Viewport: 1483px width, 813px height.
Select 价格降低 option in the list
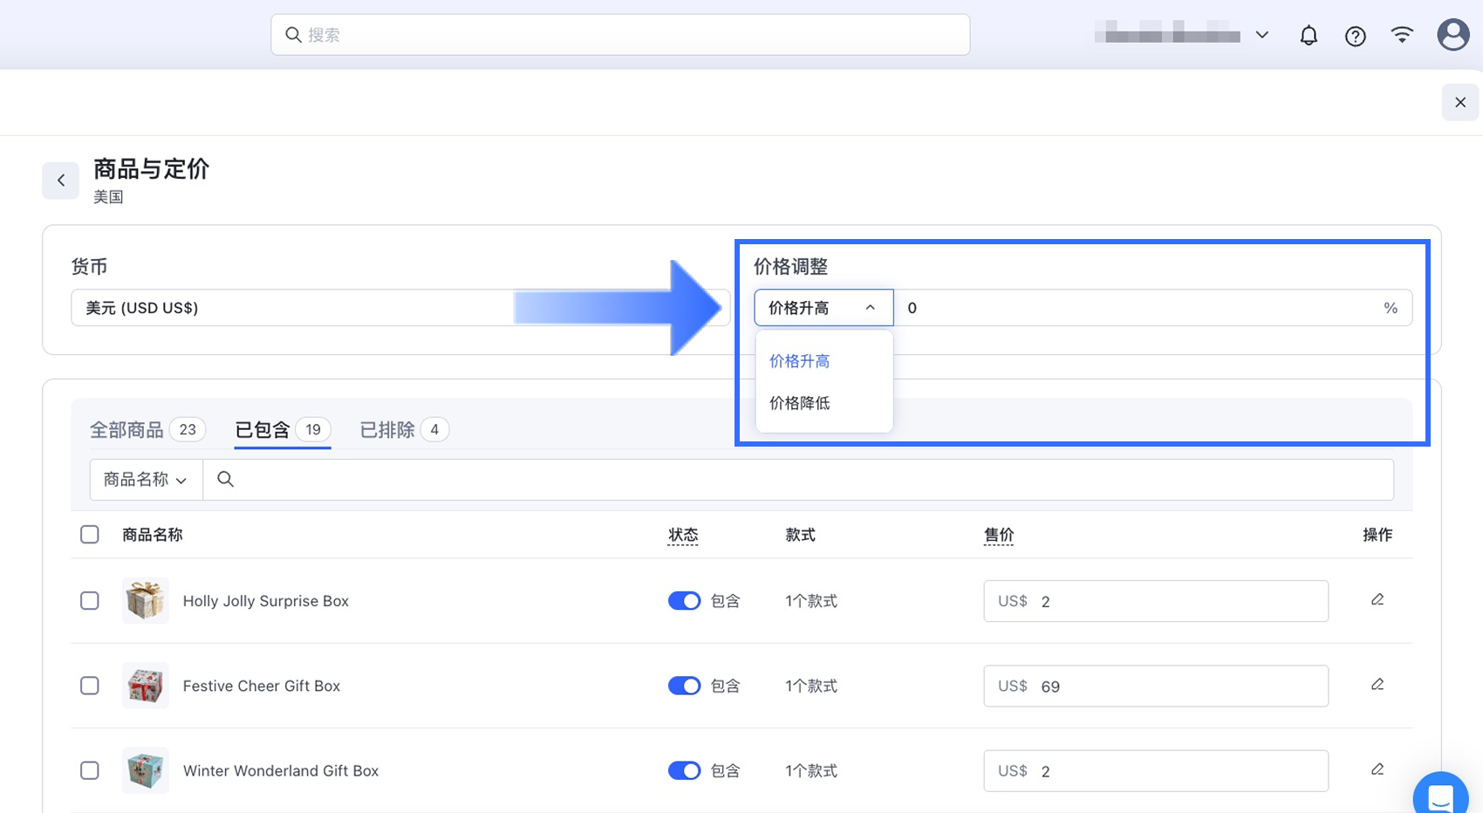pyautogui.click(x=824, y=403)
